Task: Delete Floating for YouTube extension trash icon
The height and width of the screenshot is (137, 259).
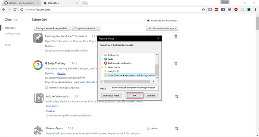Action: click(x=176, y=36)
